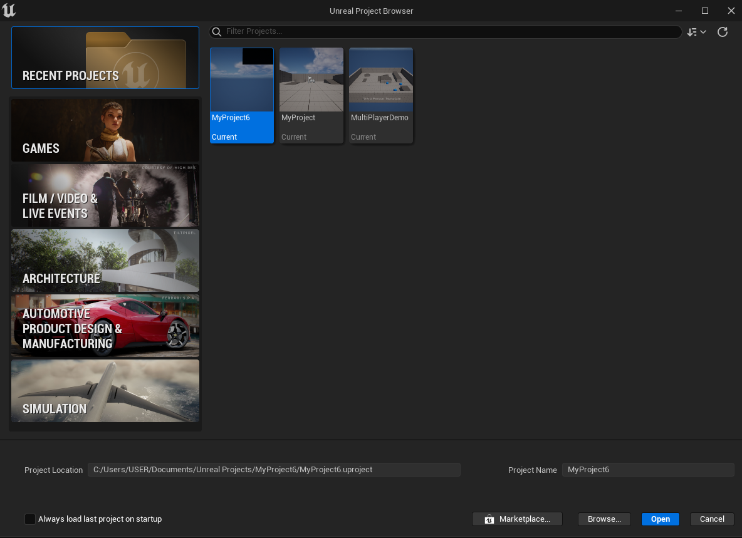
Task: Select the MyProject6 project card
Action: click(242, 95)
